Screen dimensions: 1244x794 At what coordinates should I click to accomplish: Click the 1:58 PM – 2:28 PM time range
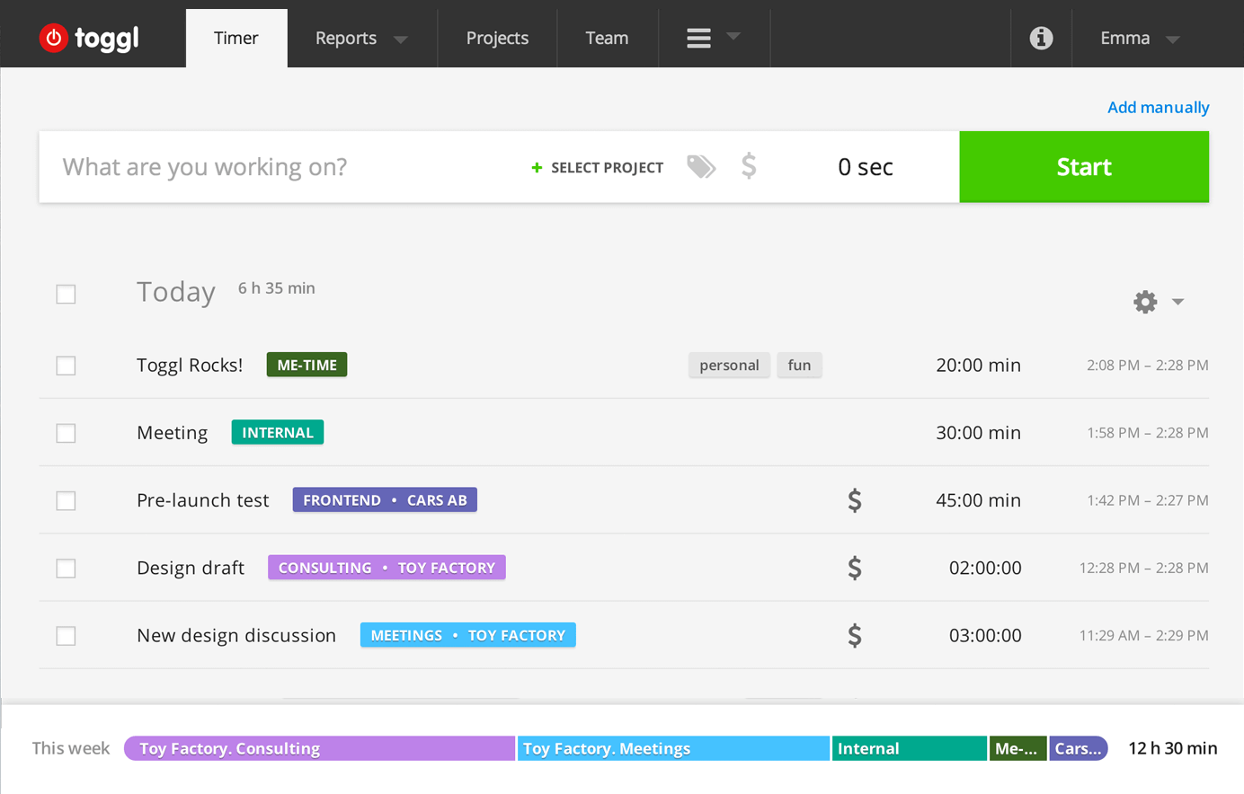(1147, 433)
